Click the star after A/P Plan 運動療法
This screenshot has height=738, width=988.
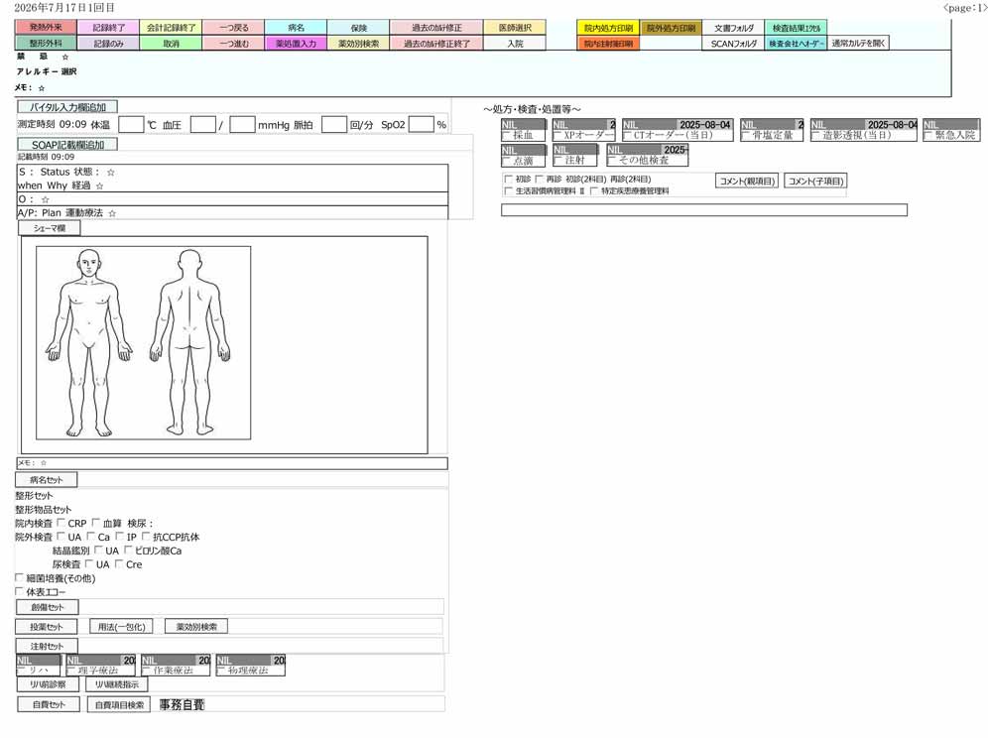coord(112,213)
